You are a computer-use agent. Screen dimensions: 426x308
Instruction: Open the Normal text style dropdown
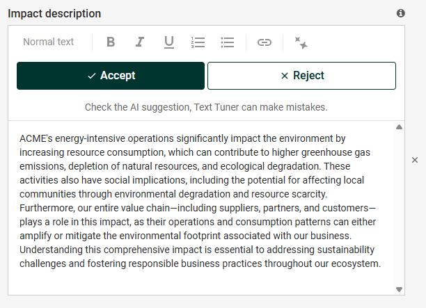pyautogui.click(x=48, y=42)
